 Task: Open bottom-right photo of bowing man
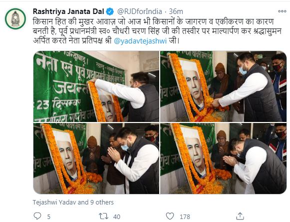coord(223,158)
